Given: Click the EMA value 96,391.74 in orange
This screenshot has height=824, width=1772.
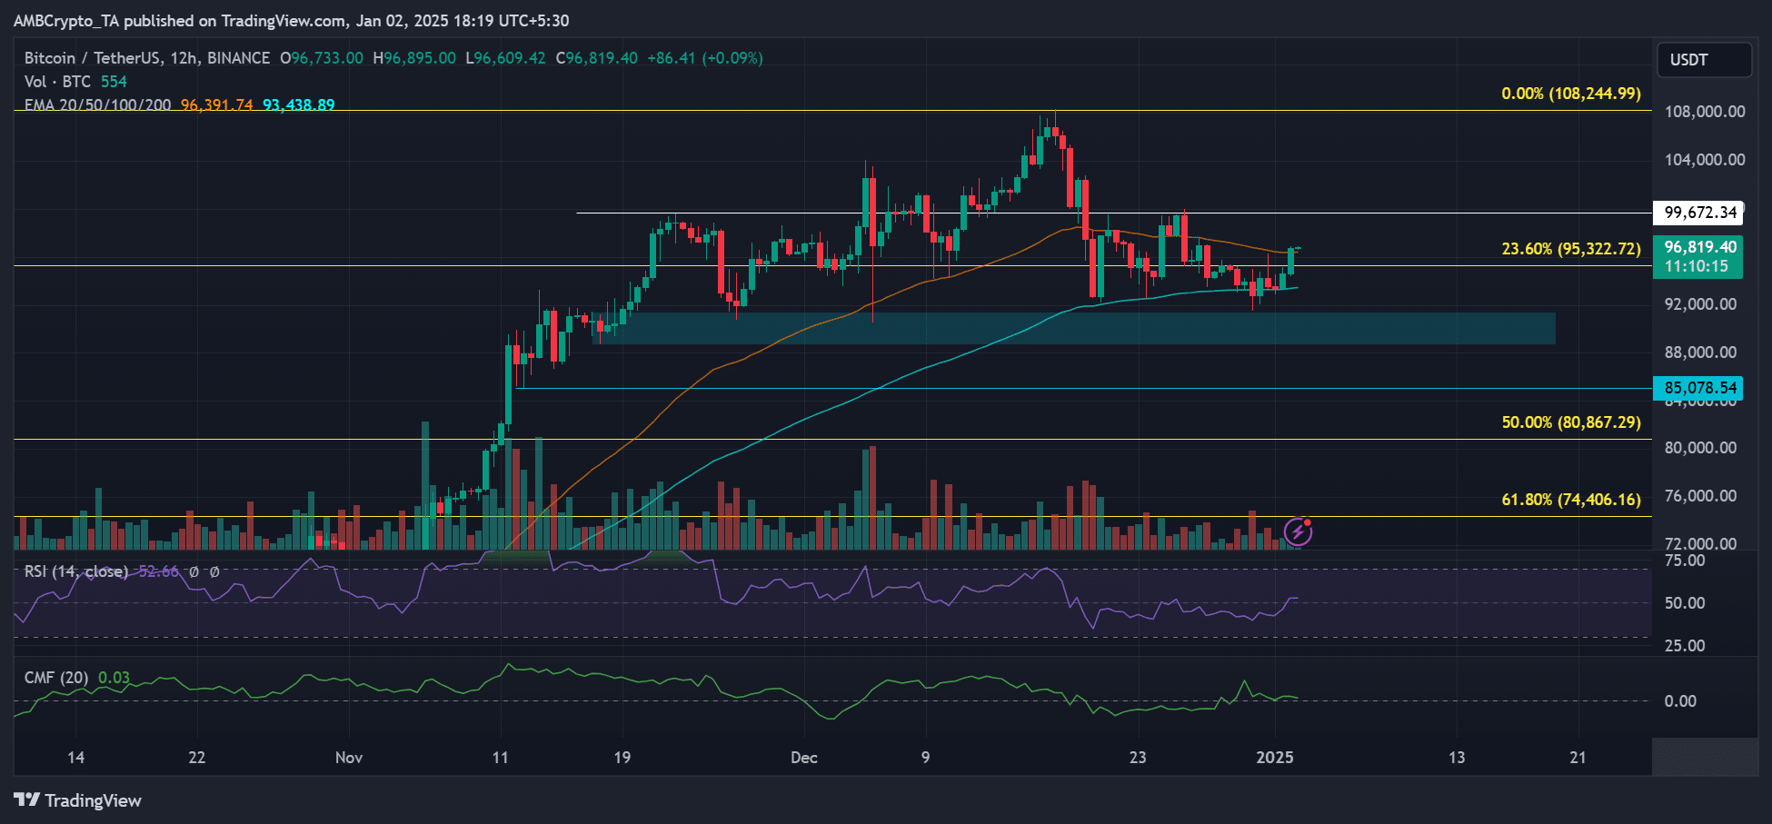Looking at the screenshot, I should (x=216, y=105).
